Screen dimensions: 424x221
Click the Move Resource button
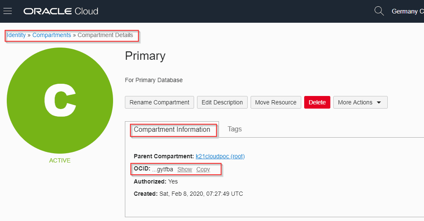275,102
